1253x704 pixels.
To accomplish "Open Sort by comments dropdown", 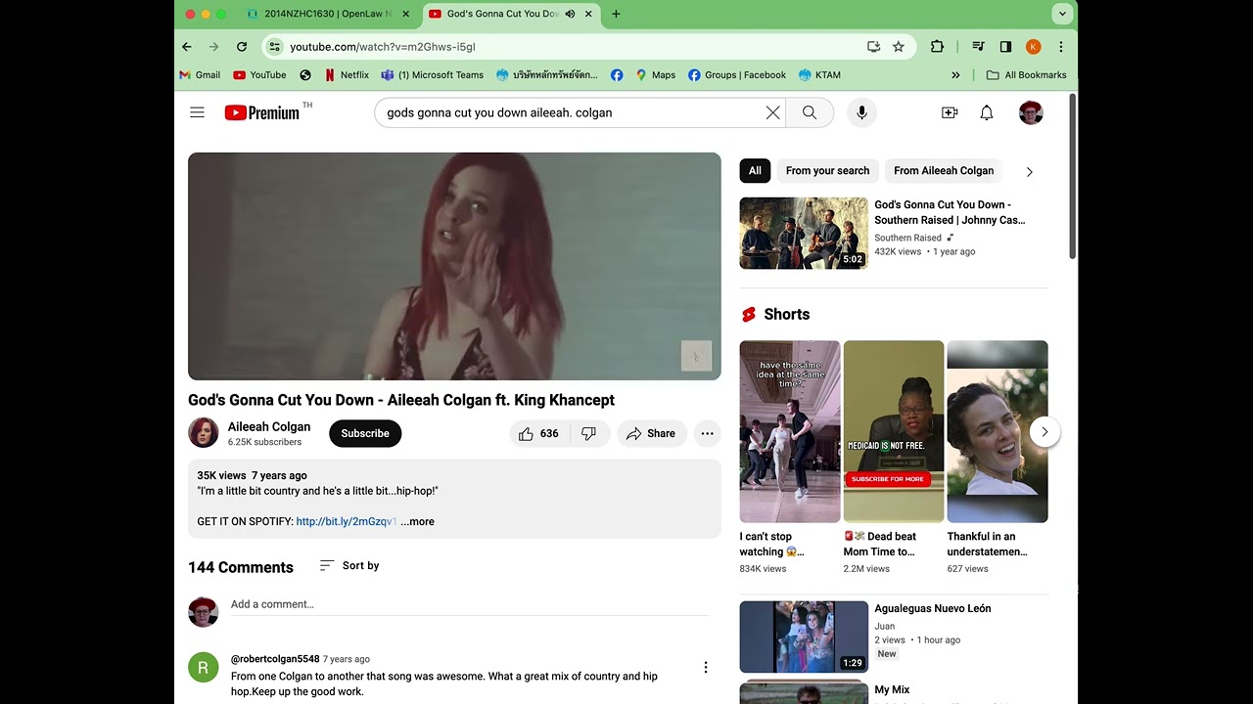I will tap(349, 565).
